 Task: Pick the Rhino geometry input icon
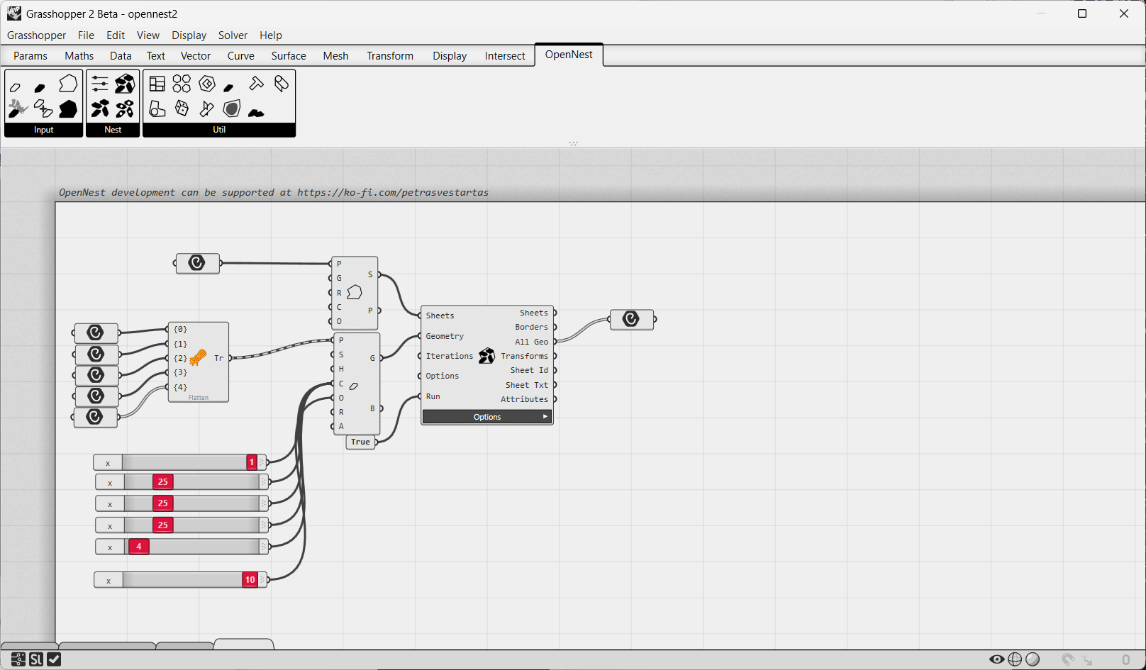coord(18,108)
